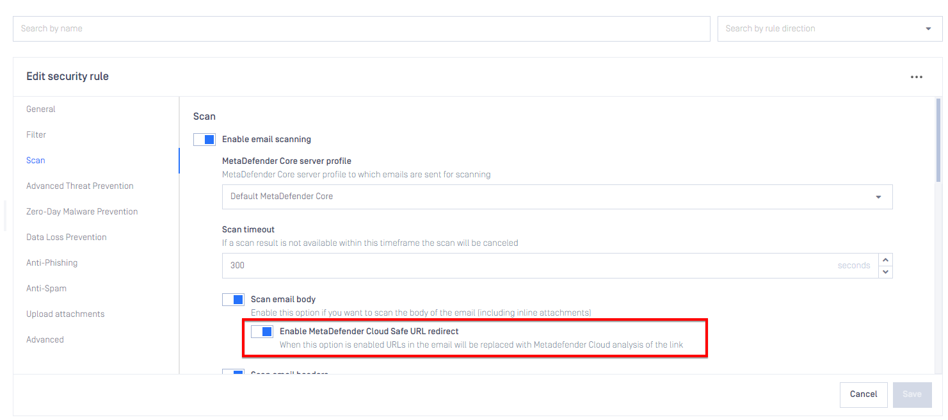
Task: Click the Save button
Action: click(x=912, y=394)
